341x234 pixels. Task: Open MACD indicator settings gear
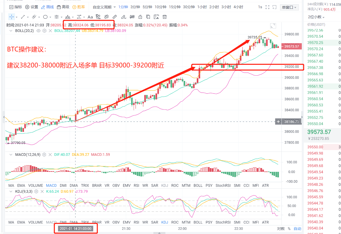44,155
